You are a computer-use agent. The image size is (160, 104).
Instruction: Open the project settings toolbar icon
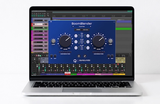pyautogui.click(x=38, y=14)
